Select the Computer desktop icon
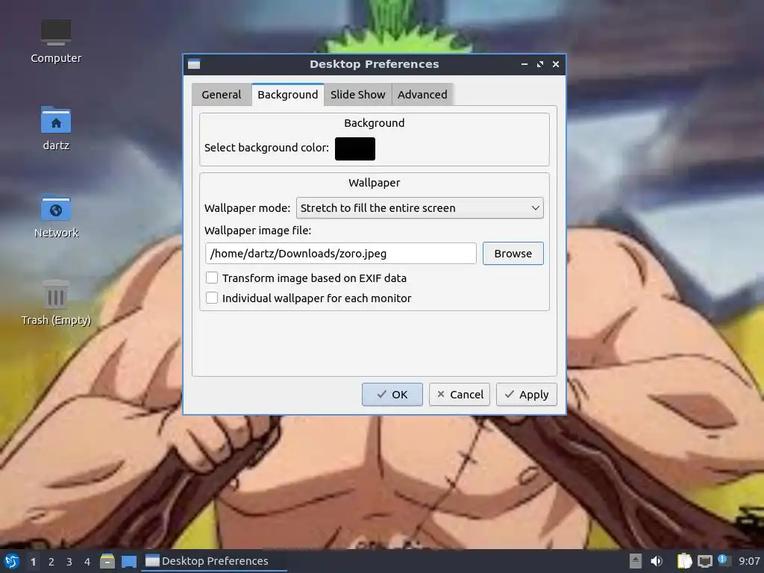Screen dimensions: 764x573 coord(56,42)
